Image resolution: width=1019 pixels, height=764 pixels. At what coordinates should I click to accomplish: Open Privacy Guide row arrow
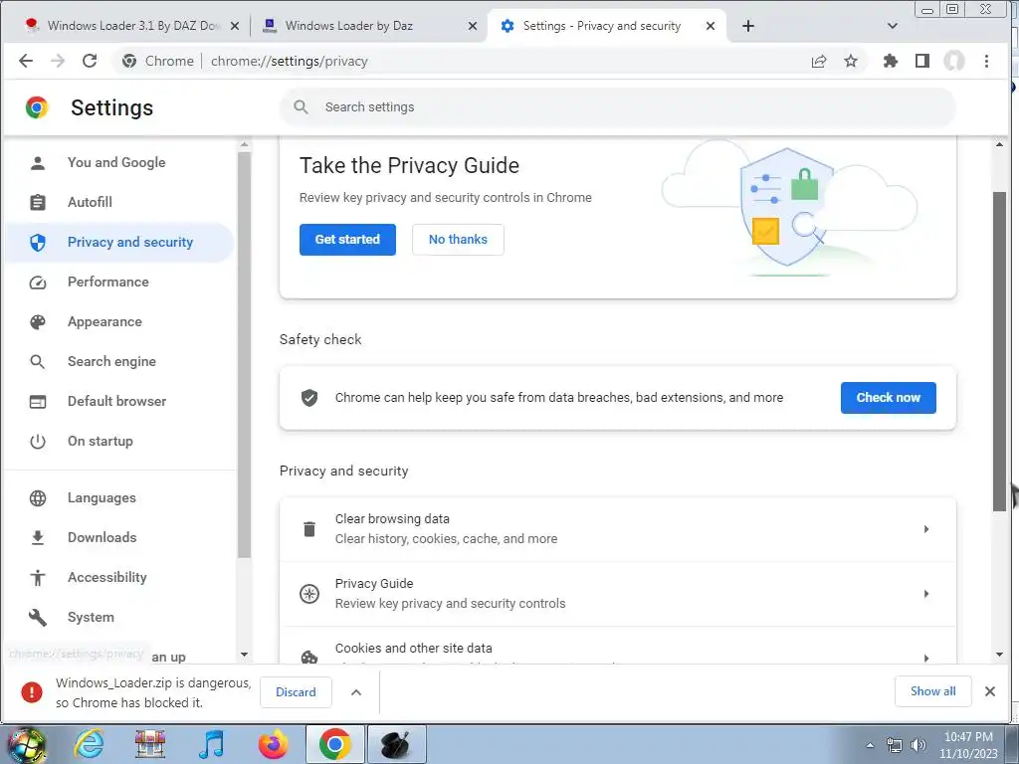click(926, 594)
